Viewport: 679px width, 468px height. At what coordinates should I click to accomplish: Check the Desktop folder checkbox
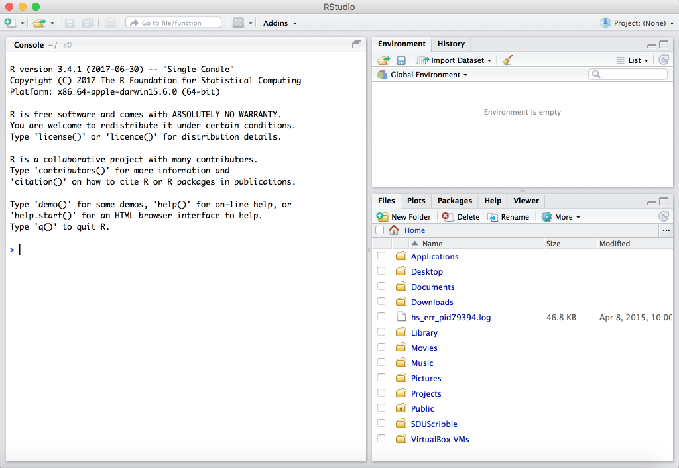381,271
